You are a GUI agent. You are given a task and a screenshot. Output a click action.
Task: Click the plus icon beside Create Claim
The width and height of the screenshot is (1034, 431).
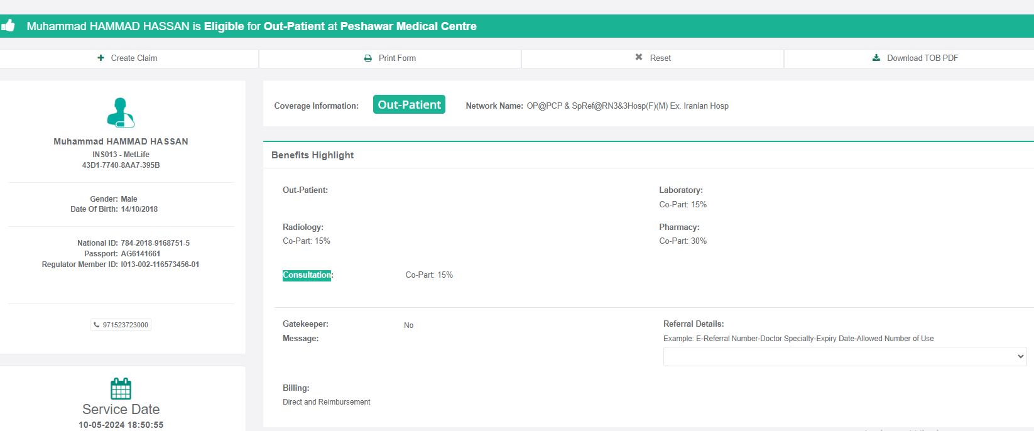pyautogui.click(x=101, y=58)
